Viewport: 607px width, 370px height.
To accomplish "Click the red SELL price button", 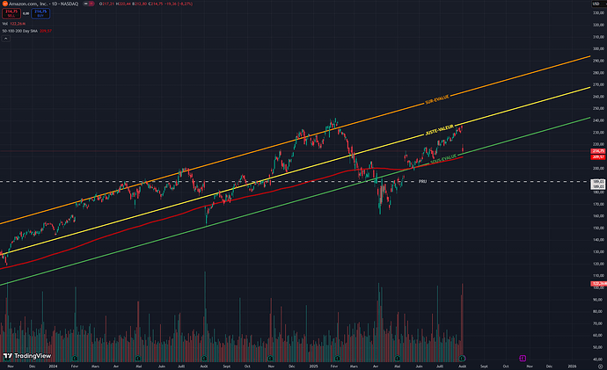I will pos(11,13).
